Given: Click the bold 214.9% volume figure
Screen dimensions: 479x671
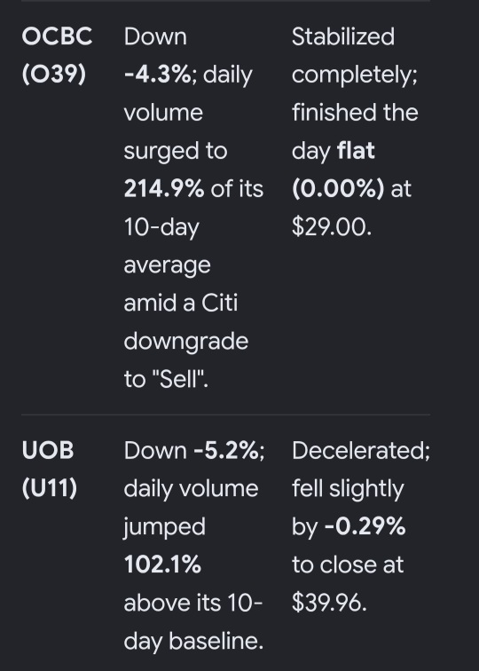Looking at the screenshot, I should [164, 189].
